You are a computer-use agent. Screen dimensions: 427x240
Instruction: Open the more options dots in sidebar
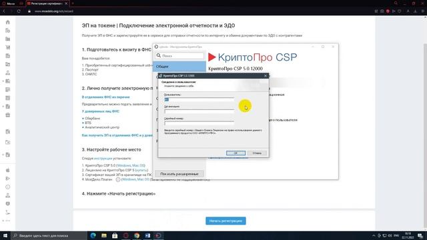[7, 221]
